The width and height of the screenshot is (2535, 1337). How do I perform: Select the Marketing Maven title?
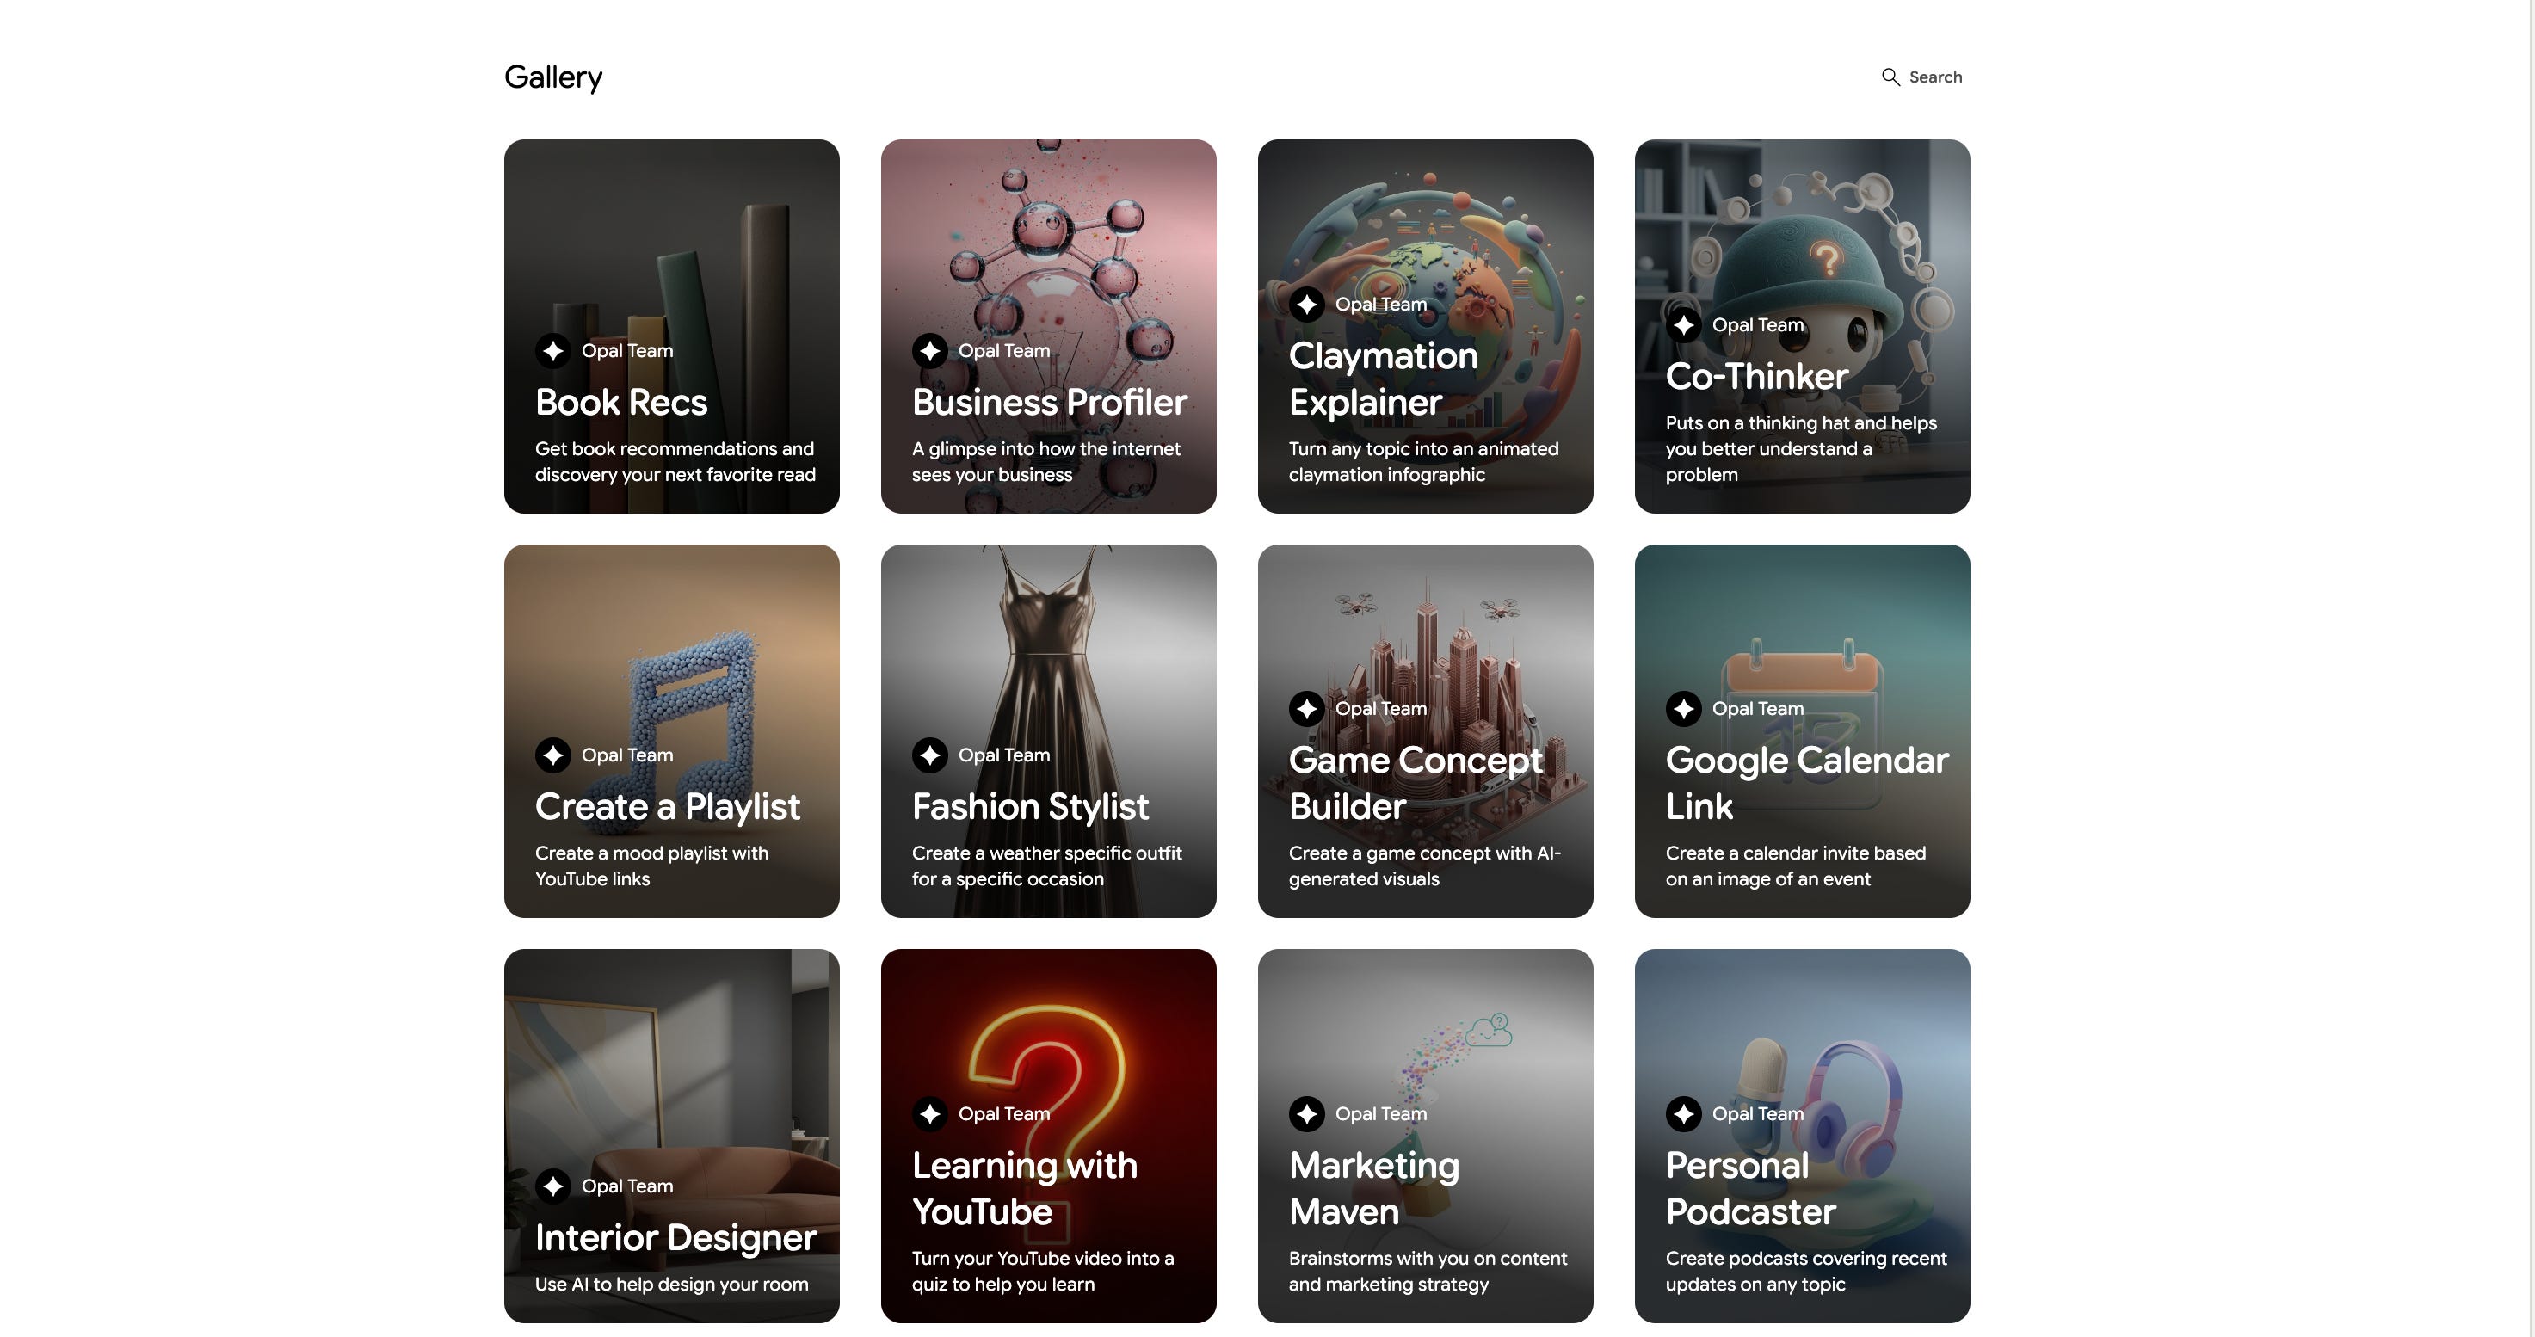[x=1374, y=1188]
